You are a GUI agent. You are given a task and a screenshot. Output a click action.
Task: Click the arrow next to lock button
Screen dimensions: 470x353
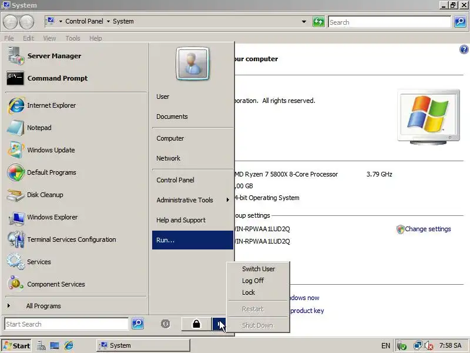point(219,324)
